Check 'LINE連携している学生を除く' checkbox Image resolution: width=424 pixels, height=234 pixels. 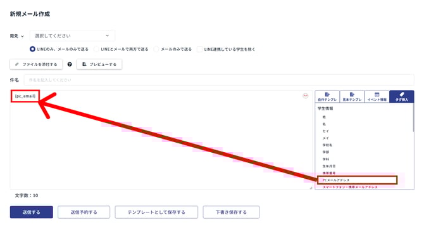(x=199, y=49)
